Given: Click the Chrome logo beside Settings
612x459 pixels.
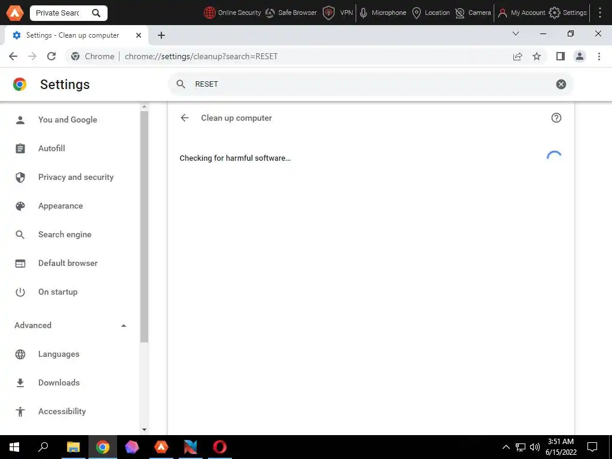Looking at the screenshot, I should pyautogui.click(x=20, y=84).
